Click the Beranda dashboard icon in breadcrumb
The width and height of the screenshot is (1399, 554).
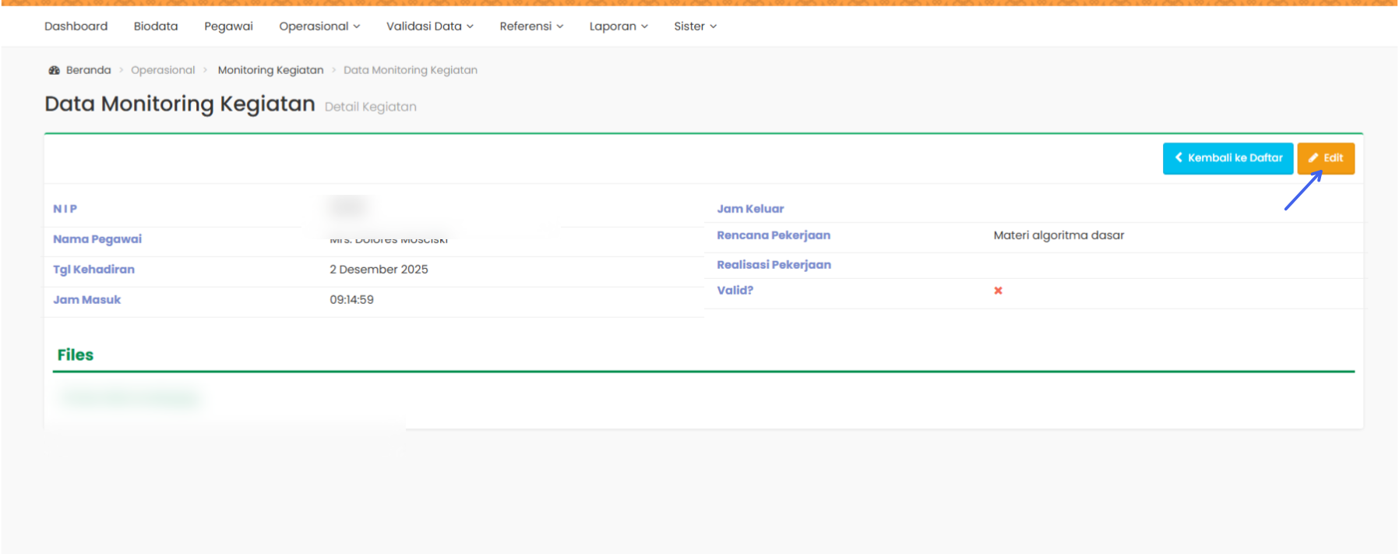pos(54,70)
